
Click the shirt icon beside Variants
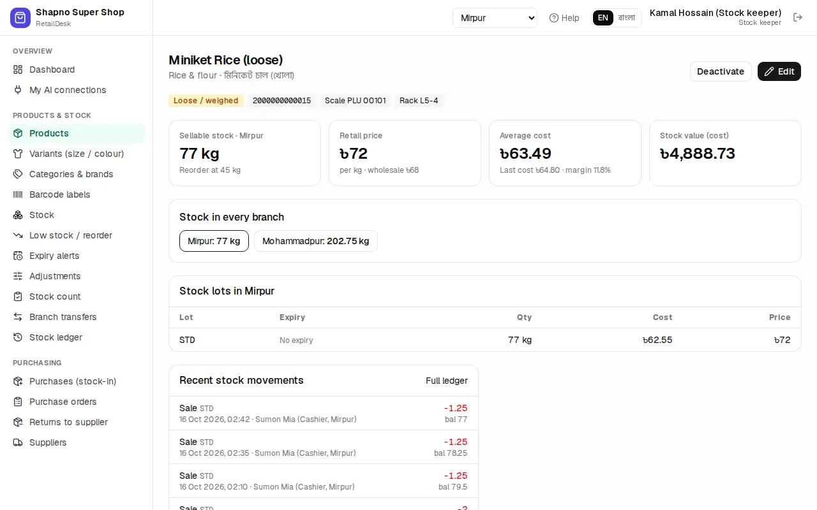point(18,154)
